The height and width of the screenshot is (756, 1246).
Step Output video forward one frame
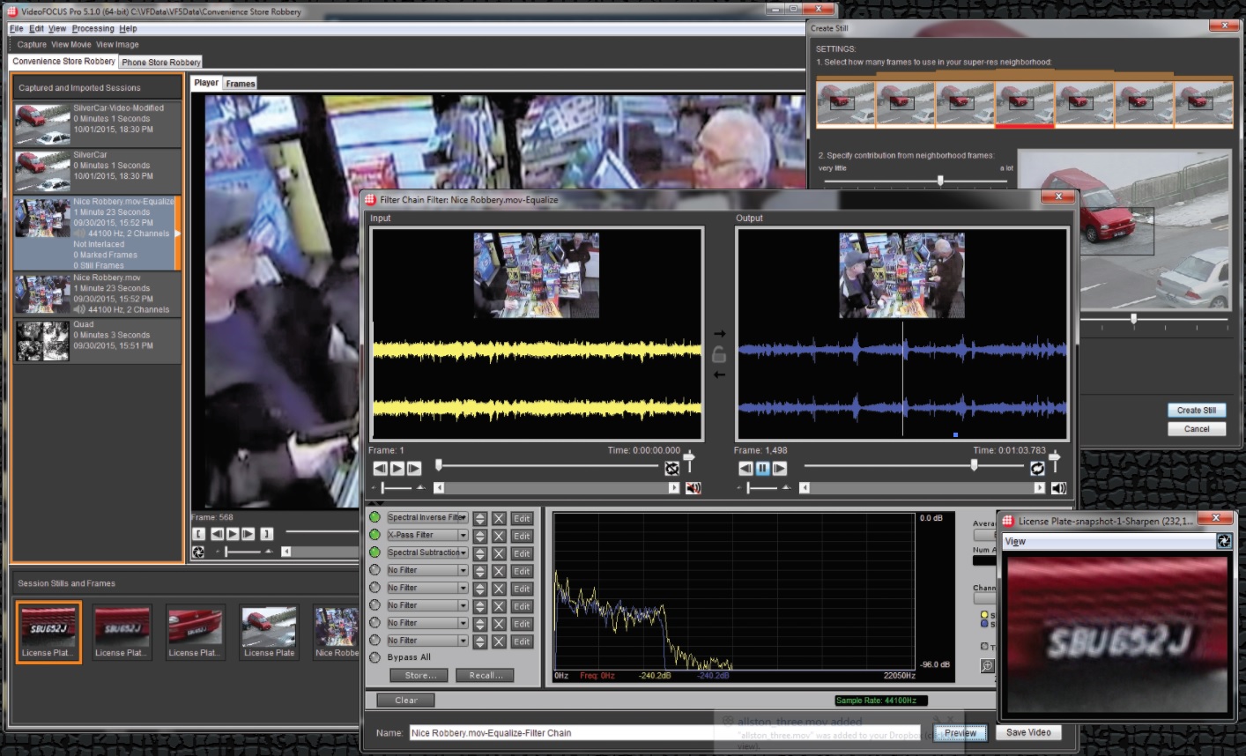tap(780, 469)
